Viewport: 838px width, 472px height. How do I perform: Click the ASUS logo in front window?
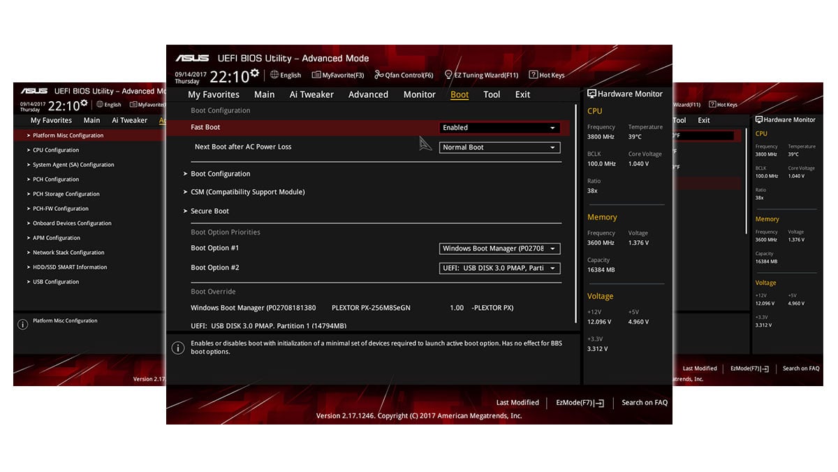point(191,58)
